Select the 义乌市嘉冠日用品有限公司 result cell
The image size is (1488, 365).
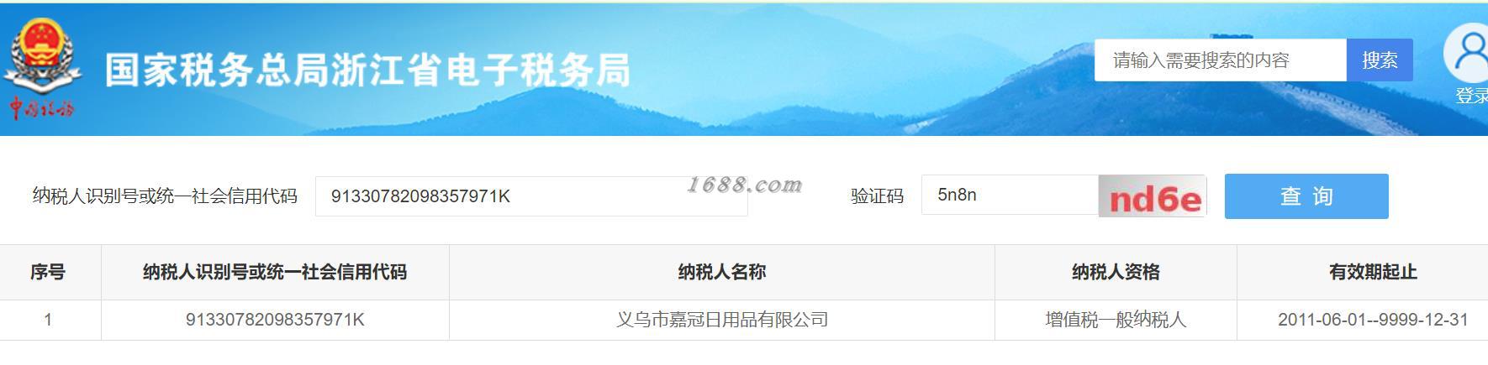[x=722, y=320]
